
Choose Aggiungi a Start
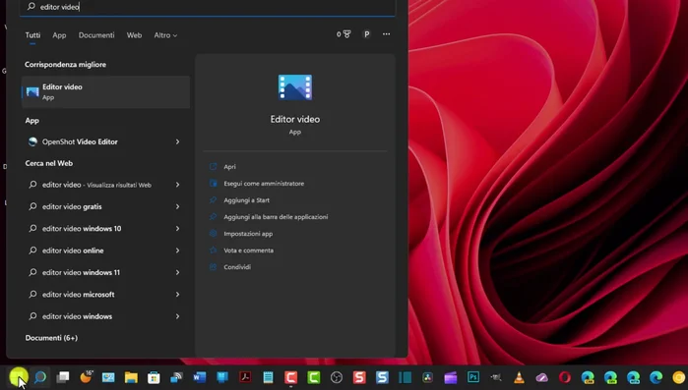(247, 200)
